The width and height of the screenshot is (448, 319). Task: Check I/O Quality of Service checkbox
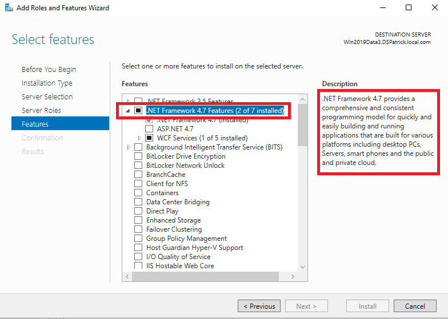point(138,257)
